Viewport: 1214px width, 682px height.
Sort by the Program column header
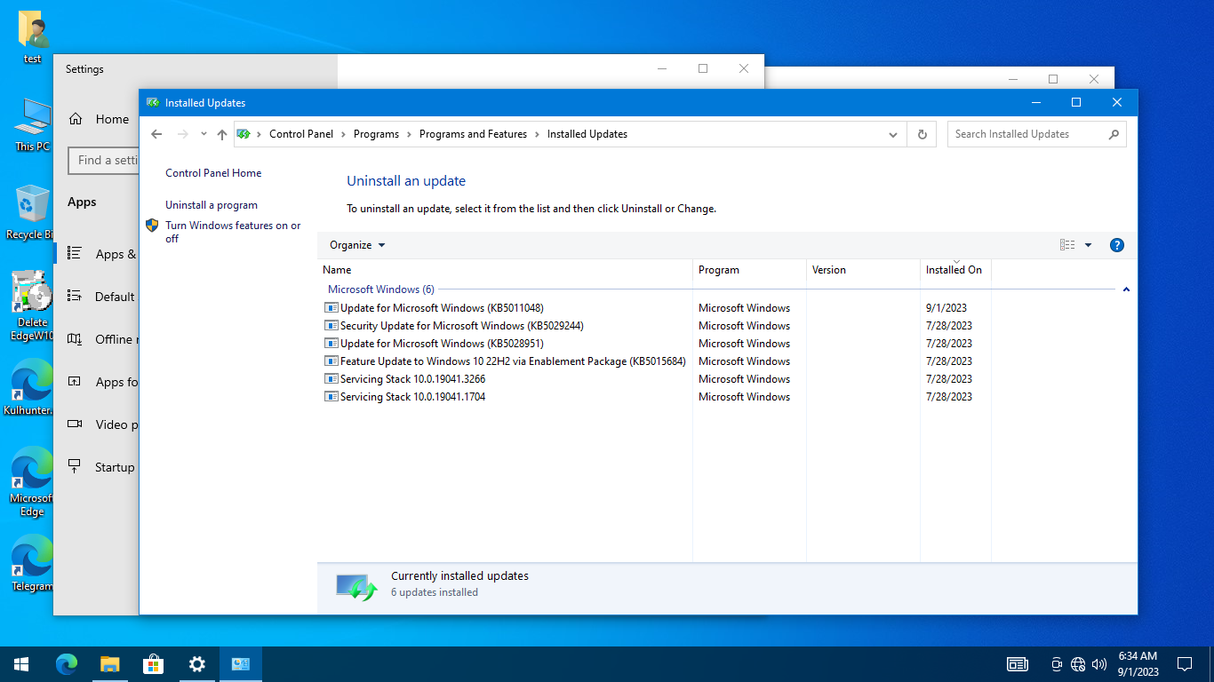(749, 270)
